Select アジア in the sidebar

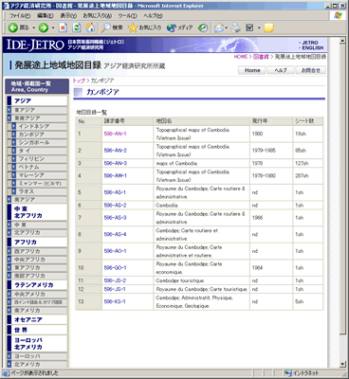pos(37,100)
